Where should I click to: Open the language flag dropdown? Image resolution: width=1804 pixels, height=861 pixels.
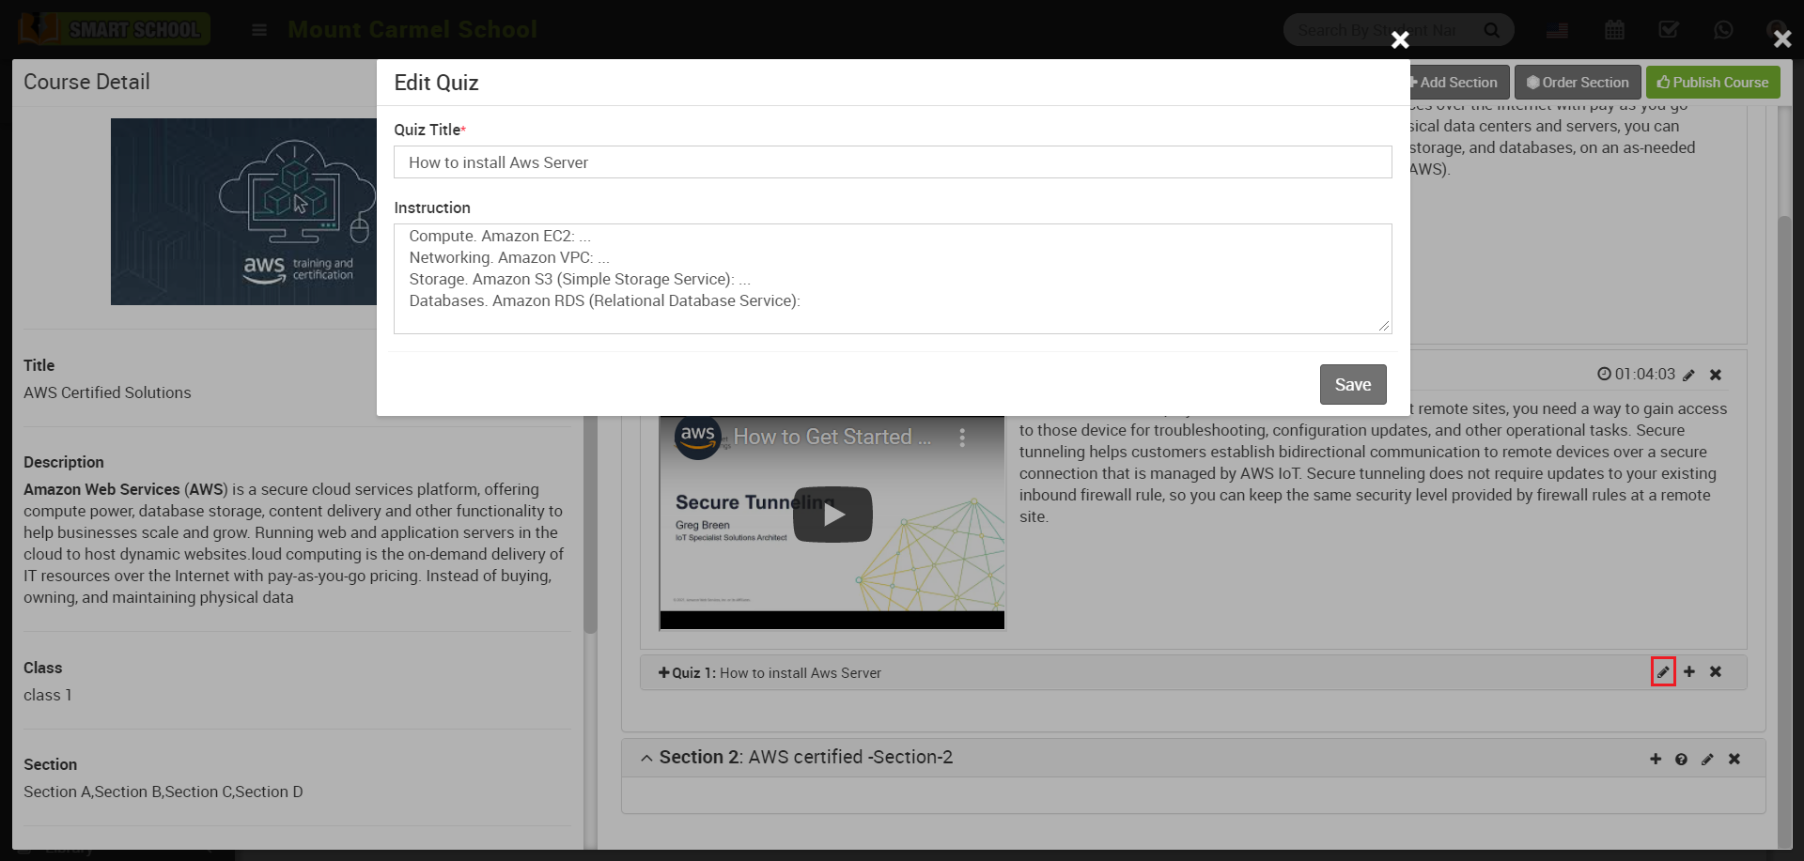pos(1557,30)
